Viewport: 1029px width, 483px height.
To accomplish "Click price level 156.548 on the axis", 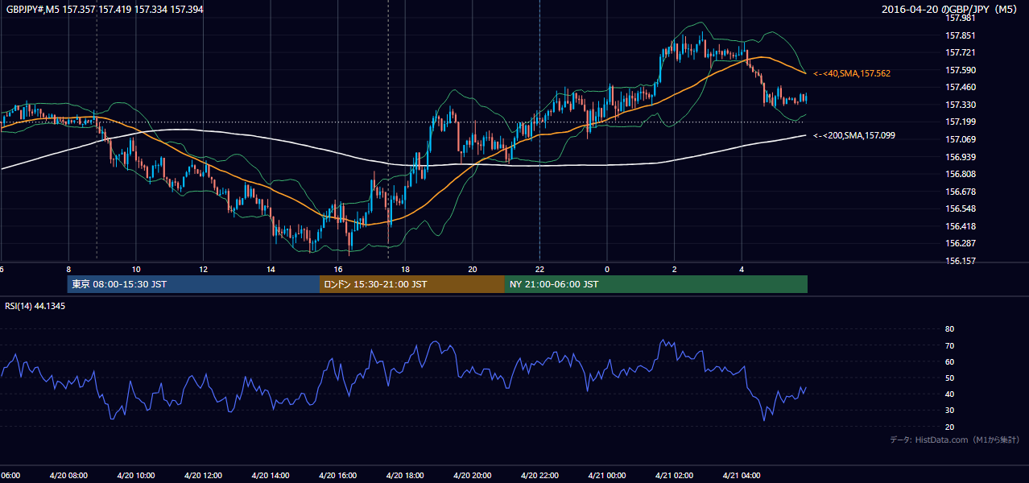I will [960, 208].
